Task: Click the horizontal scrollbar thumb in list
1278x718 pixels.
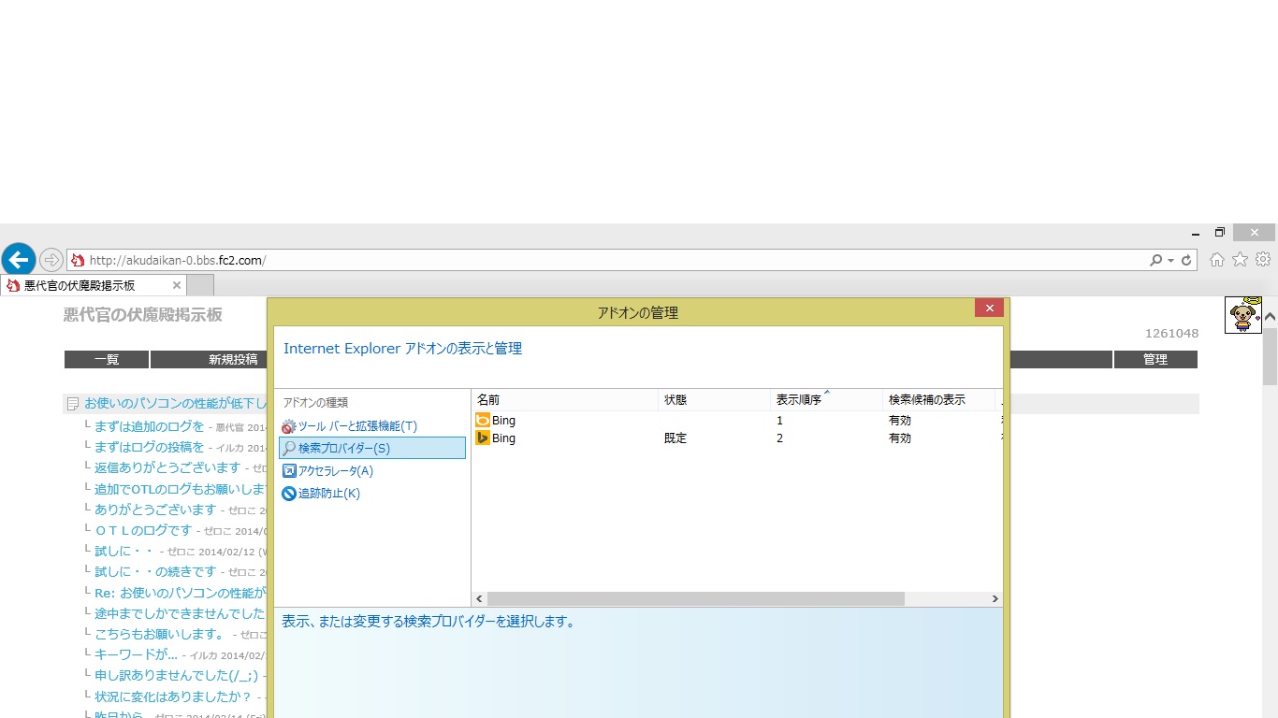Action: 696,598
